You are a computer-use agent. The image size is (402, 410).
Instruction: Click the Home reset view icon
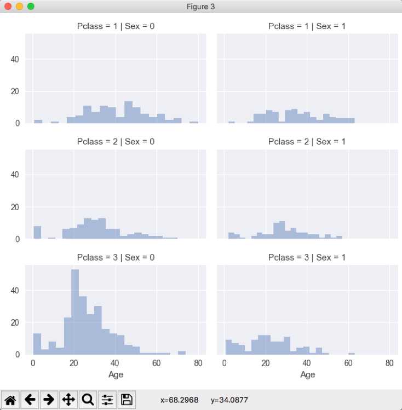click(11, 400)
